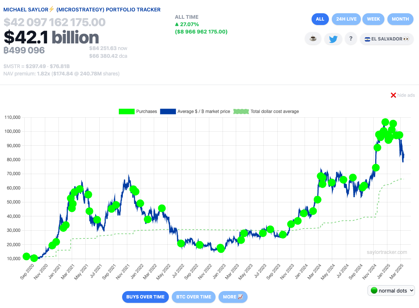Click the question mark help icon
The image size is (419, 308).
click(351, 39)
